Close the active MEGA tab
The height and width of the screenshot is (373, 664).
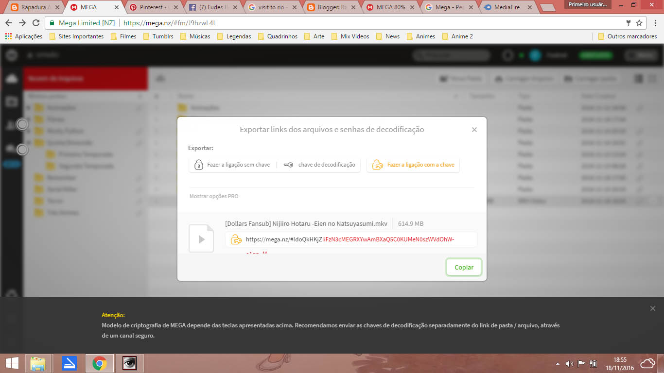click(x=117, y=7)
